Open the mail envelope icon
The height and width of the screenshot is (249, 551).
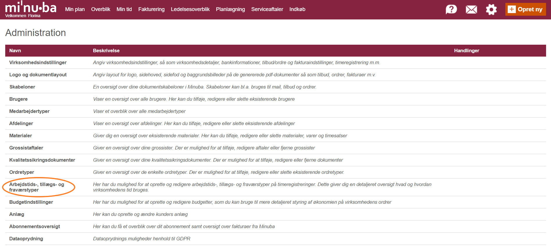click(471, 10)
